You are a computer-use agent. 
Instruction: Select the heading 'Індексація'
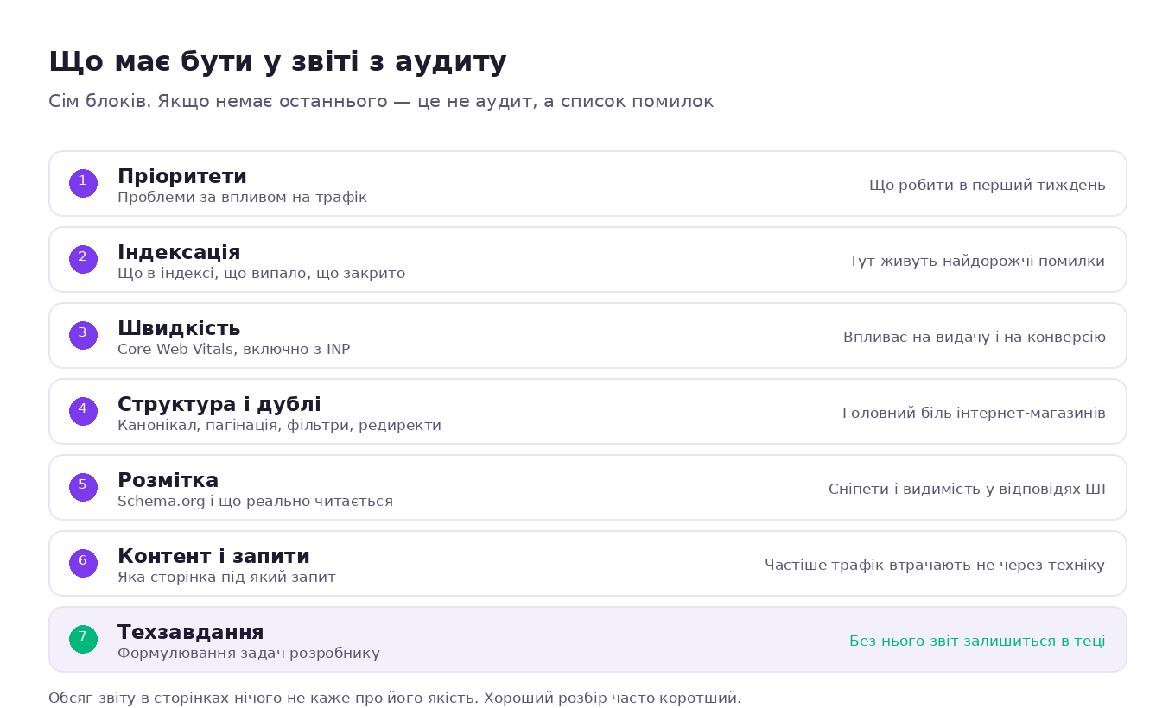pyautogui.click(x=179, y=252)
